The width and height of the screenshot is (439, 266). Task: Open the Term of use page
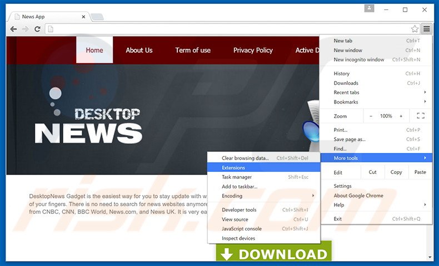click(x=193, y=50)
